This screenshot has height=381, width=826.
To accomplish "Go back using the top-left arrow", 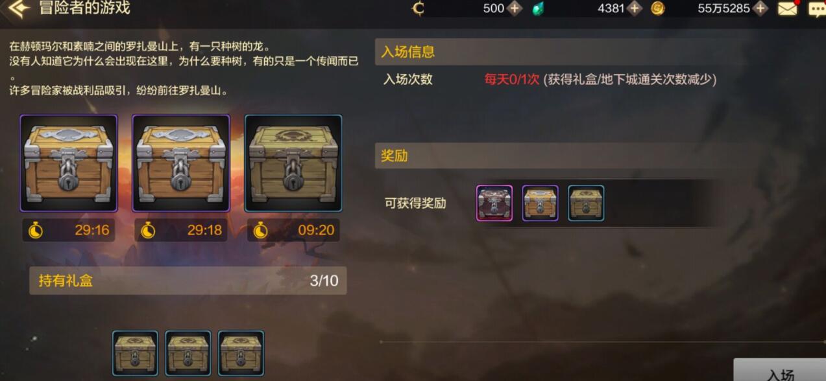I will (x=19, y=8).
